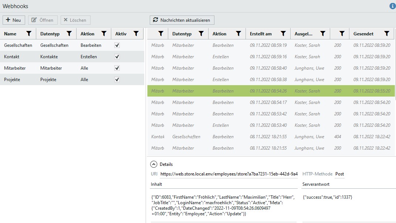Click the Löschen button
Screen dimensions: 396x223
pyautogui.click(x=75, y=20)
